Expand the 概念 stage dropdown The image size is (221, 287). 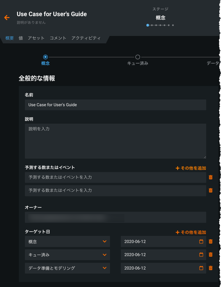tap(104, 241)
